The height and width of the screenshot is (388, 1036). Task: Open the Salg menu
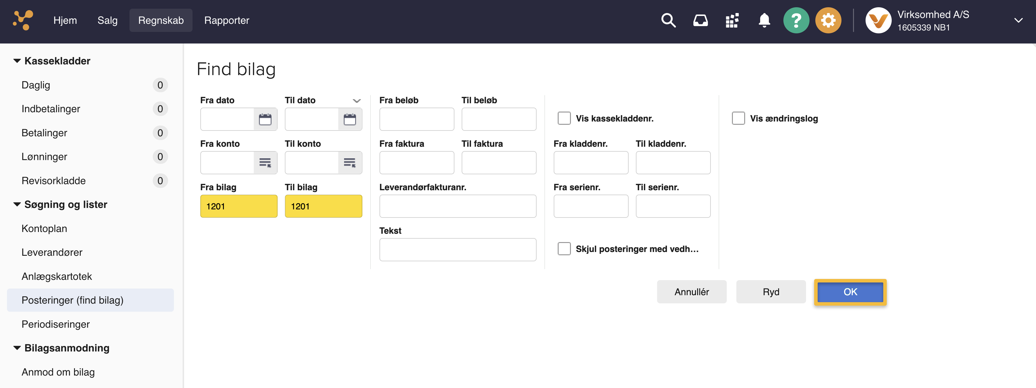(x=107, y=20)
